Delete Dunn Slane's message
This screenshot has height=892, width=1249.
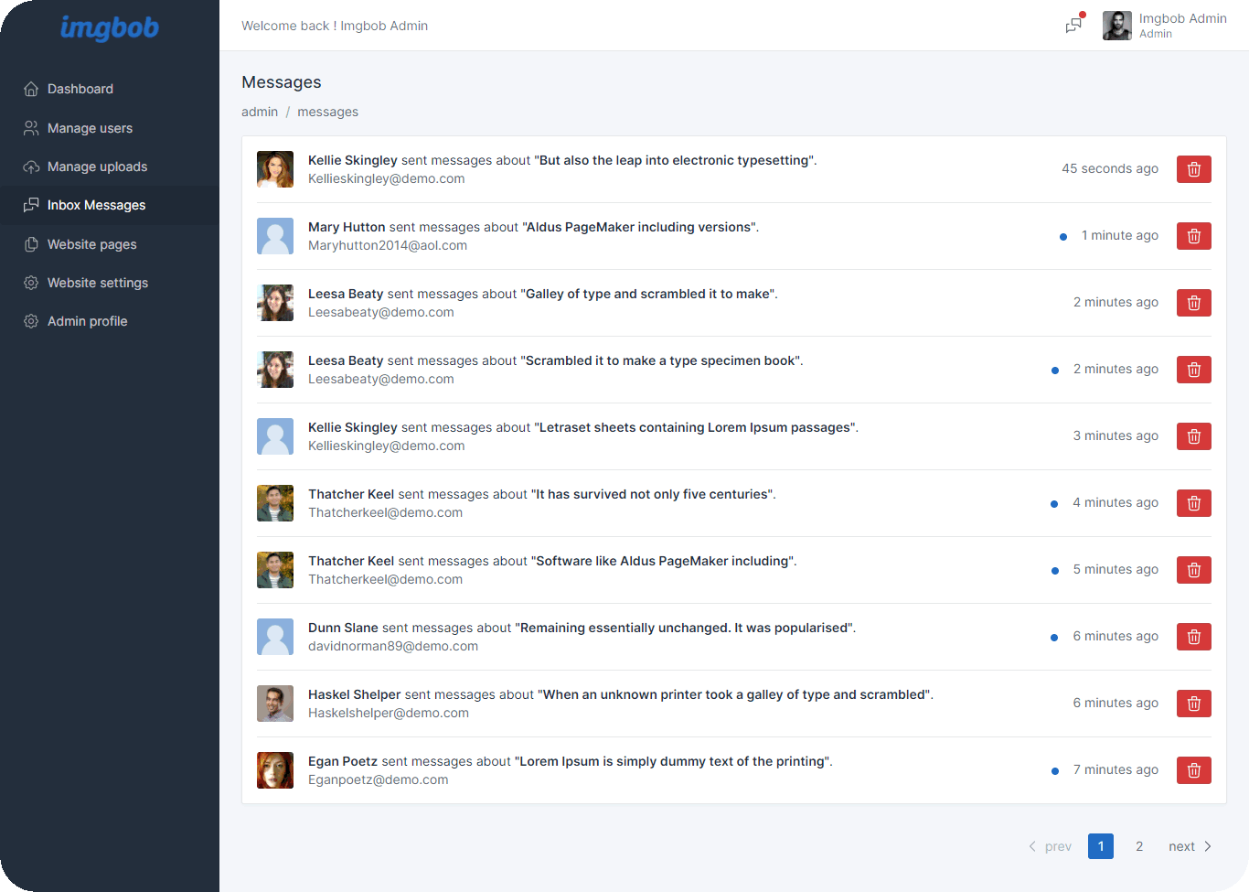coord(1194,637)
